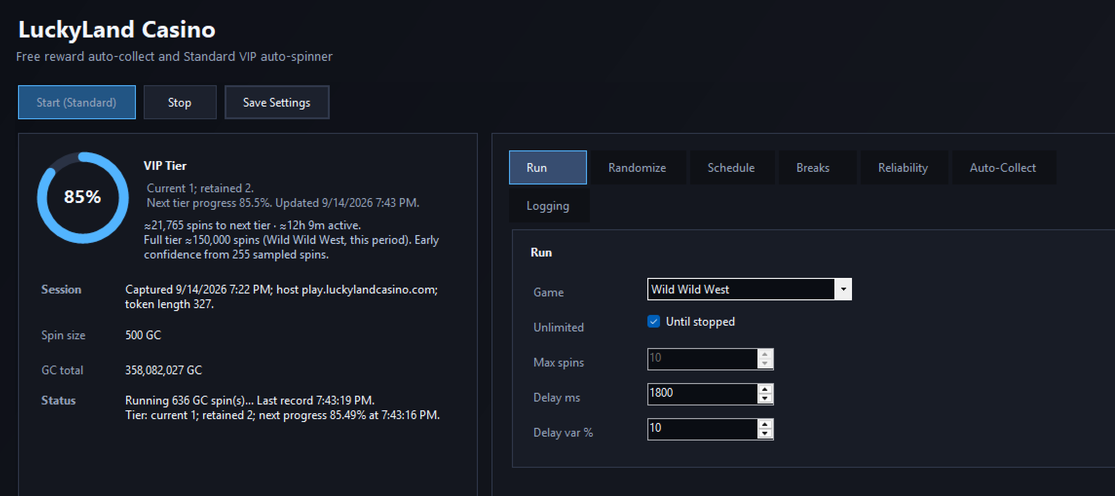Click the Status label
The image size is (1115, 496).
click(58, 400)
